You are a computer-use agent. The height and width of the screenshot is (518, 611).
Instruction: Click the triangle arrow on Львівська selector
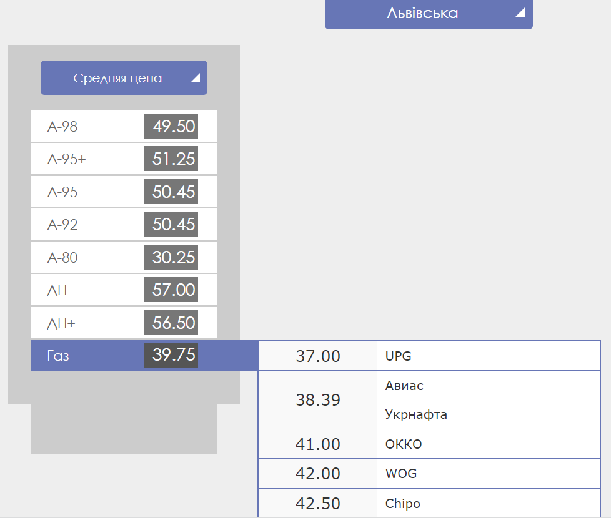coord(520,13)
